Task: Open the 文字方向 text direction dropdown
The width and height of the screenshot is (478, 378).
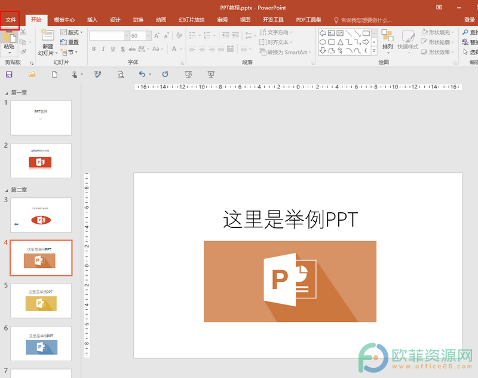Action: pos(276,32)
